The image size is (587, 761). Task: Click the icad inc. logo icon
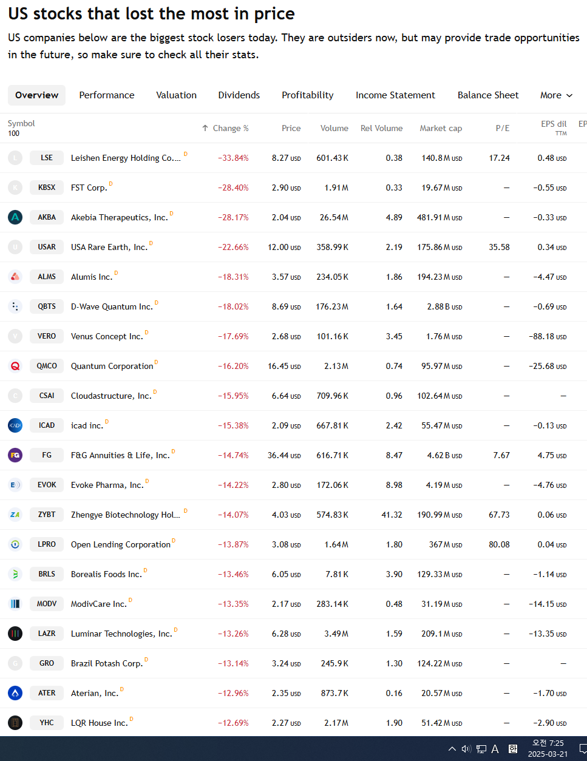[x=15, y=425]
